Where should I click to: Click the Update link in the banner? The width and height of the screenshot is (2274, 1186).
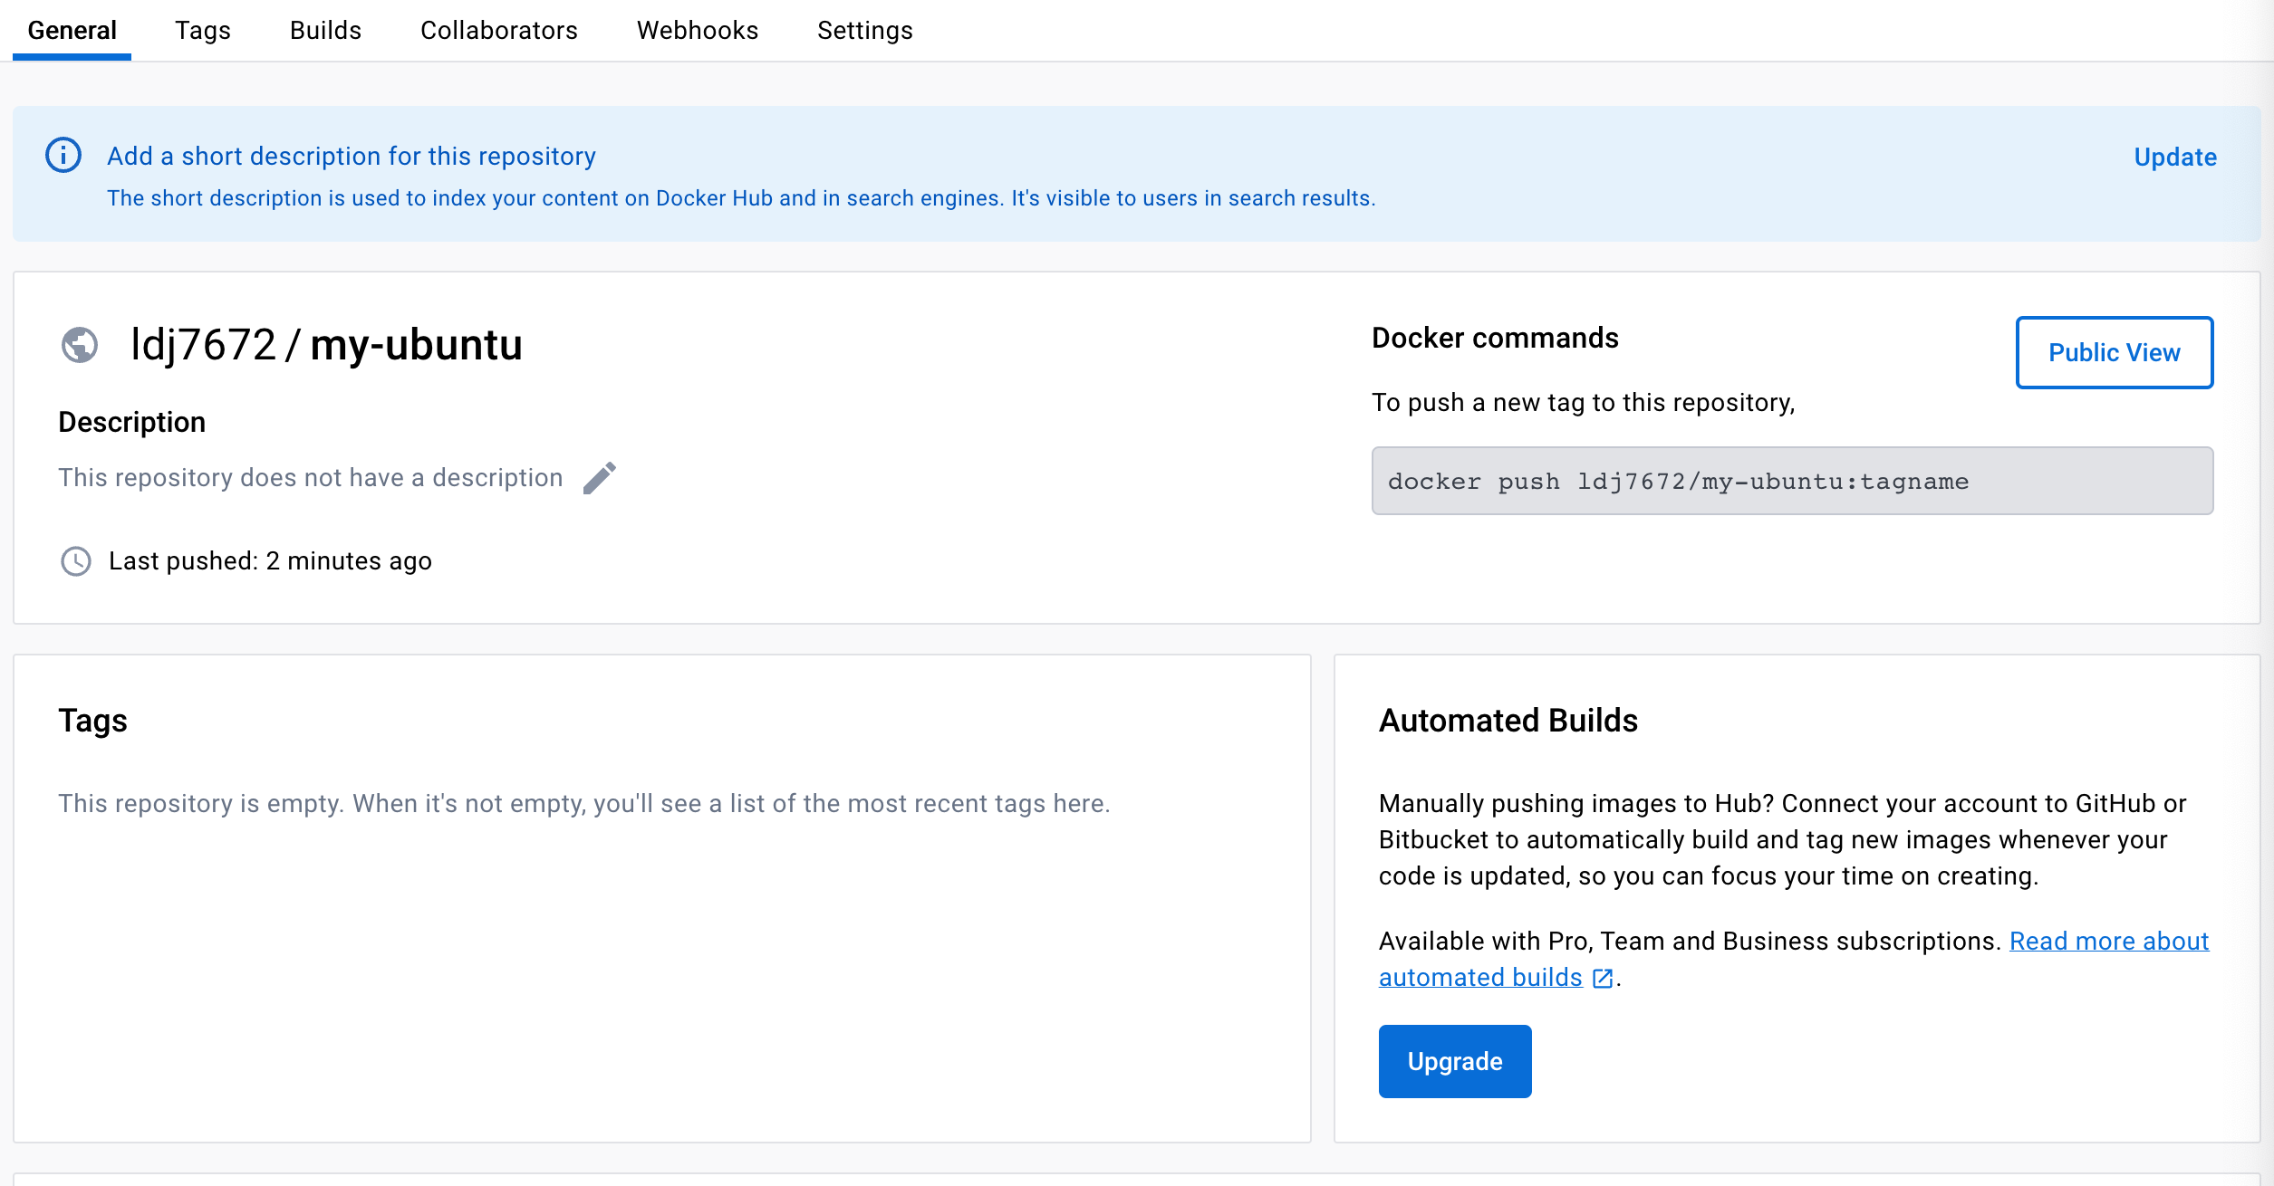point(2174,158)
